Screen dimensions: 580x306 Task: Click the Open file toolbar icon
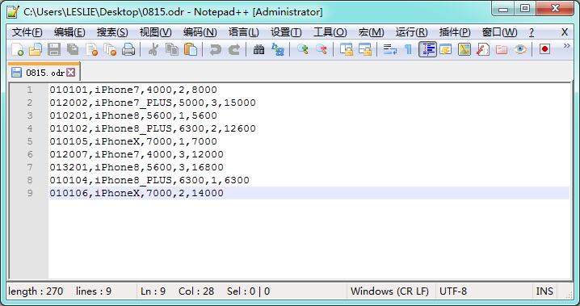36,49
